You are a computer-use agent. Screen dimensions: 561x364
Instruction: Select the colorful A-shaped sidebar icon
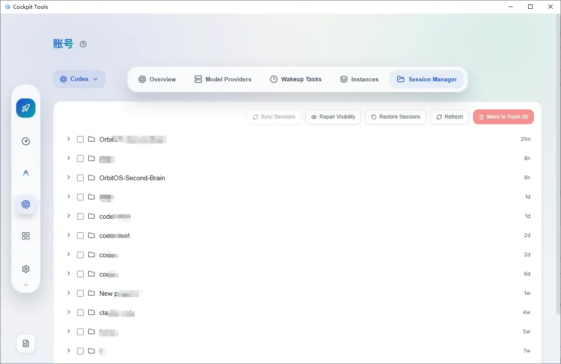pyautogui.click(x=26, y=173)
